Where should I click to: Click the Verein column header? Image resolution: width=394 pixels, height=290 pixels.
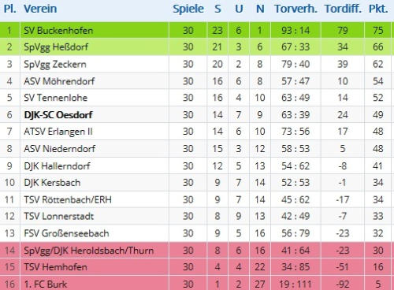40,9
